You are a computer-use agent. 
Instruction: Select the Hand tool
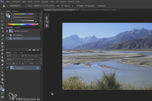coord(2,79)
